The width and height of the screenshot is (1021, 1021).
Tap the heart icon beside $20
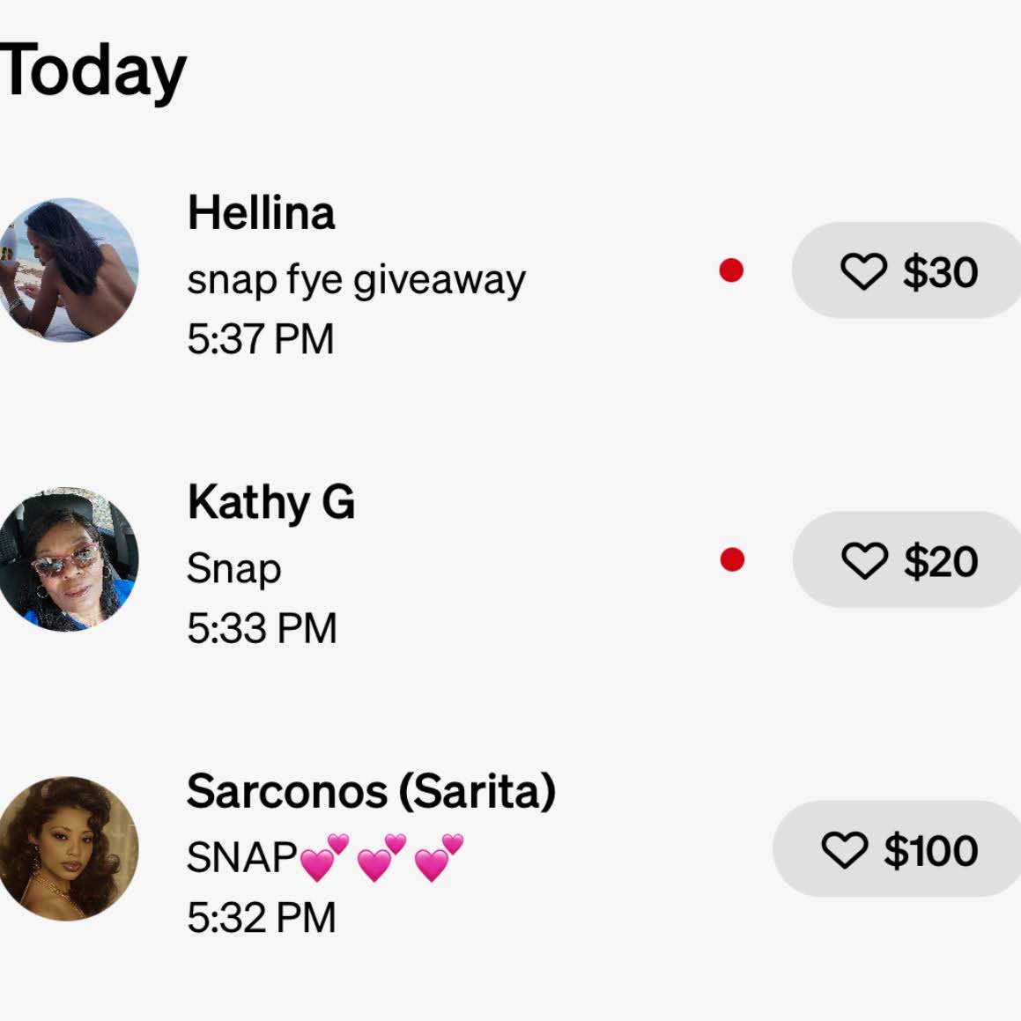click(864, 560)
